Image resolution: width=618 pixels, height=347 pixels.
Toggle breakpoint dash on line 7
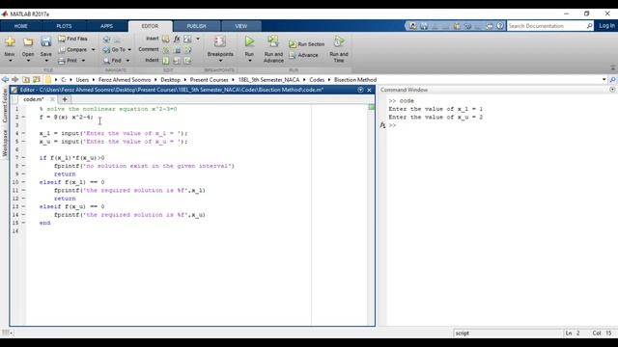pos(23,158)
